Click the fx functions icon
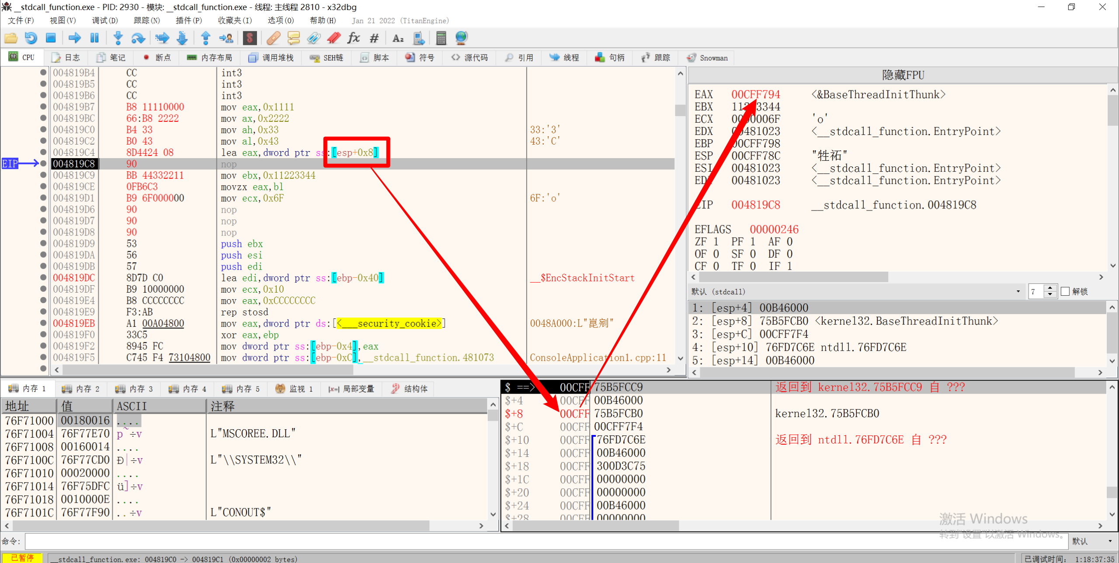This screenshot has width=1119, height=563. (353, 38)
